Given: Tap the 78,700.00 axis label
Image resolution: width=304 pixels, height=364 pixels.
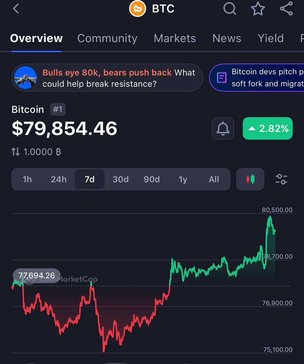Looking at the screenshot, I should click(278, 257).
